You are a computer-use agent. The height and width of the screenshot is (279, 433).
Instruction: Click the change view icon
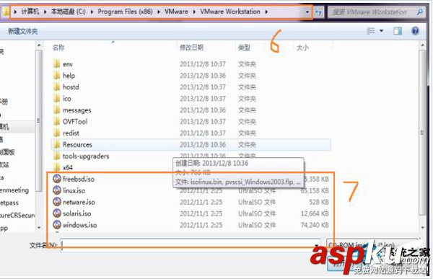pyautogui.click(x=371, y=31)
